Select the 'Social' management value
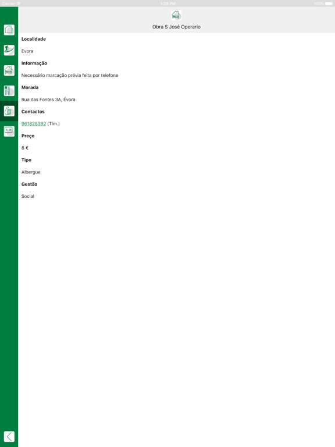The width and height of the screenshot is (335, 447). pos(28,196)
